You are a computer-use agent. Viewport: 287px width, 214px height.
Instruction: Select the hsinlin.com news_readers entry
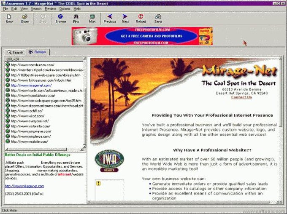coord(47,90)
